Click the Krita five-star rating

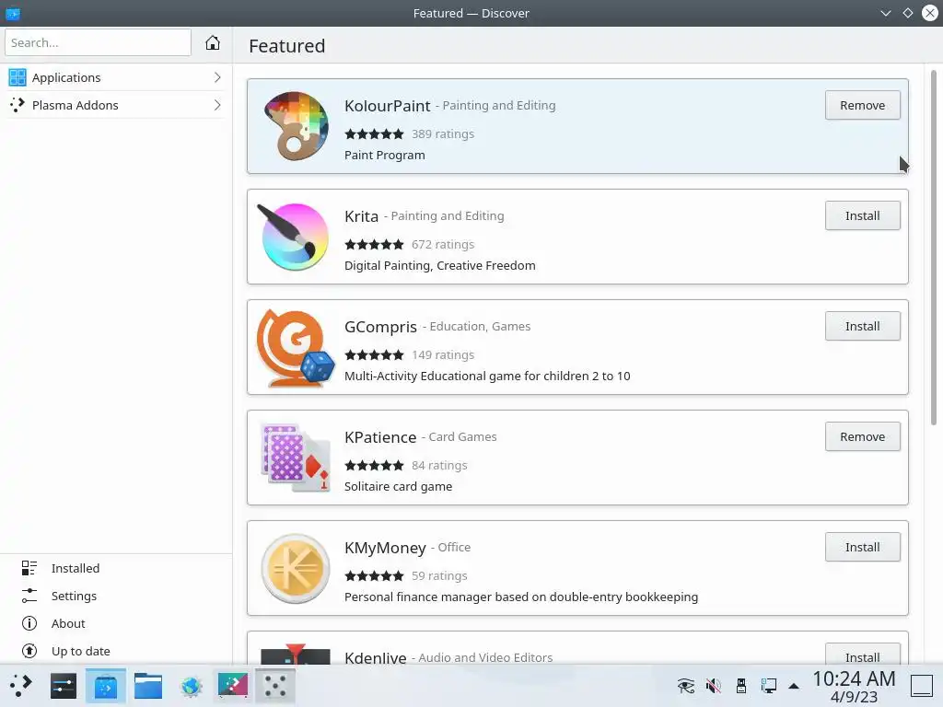coord(374,245)
